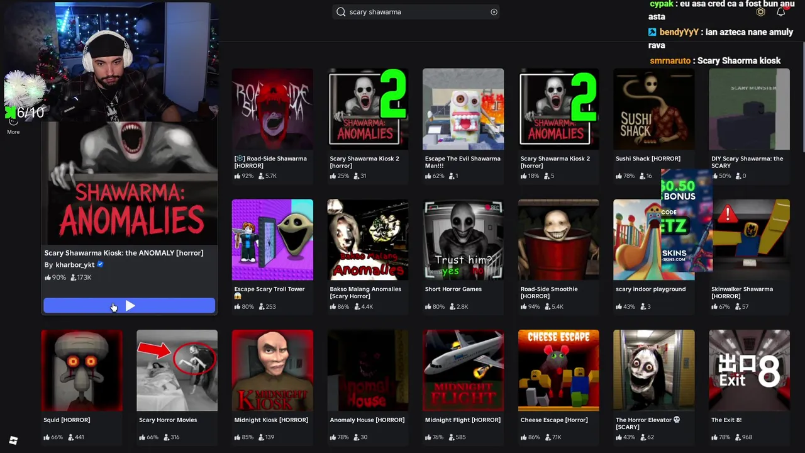
Task: Click the 'Sushi Shack [HORROR]' title text
Action: click(x=648, y=159)
